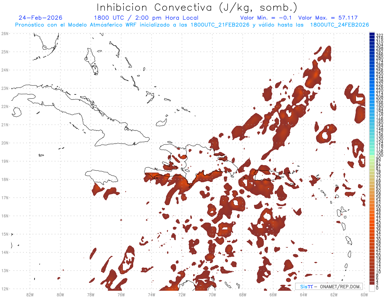Click the longitude label '78W'

[91, 294]
